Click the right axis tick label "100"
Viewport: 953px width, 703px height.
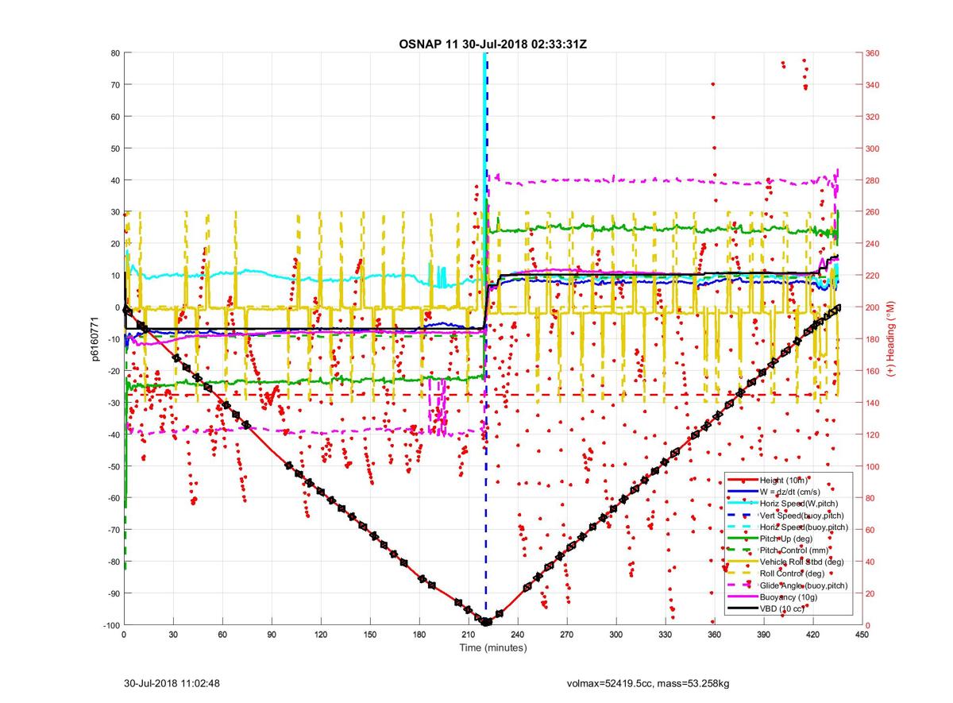[873, 466]
